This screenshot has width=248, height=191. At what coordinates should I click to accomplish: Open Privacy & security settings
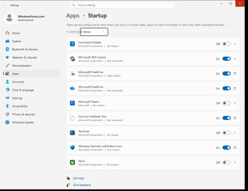pos(31,114)
